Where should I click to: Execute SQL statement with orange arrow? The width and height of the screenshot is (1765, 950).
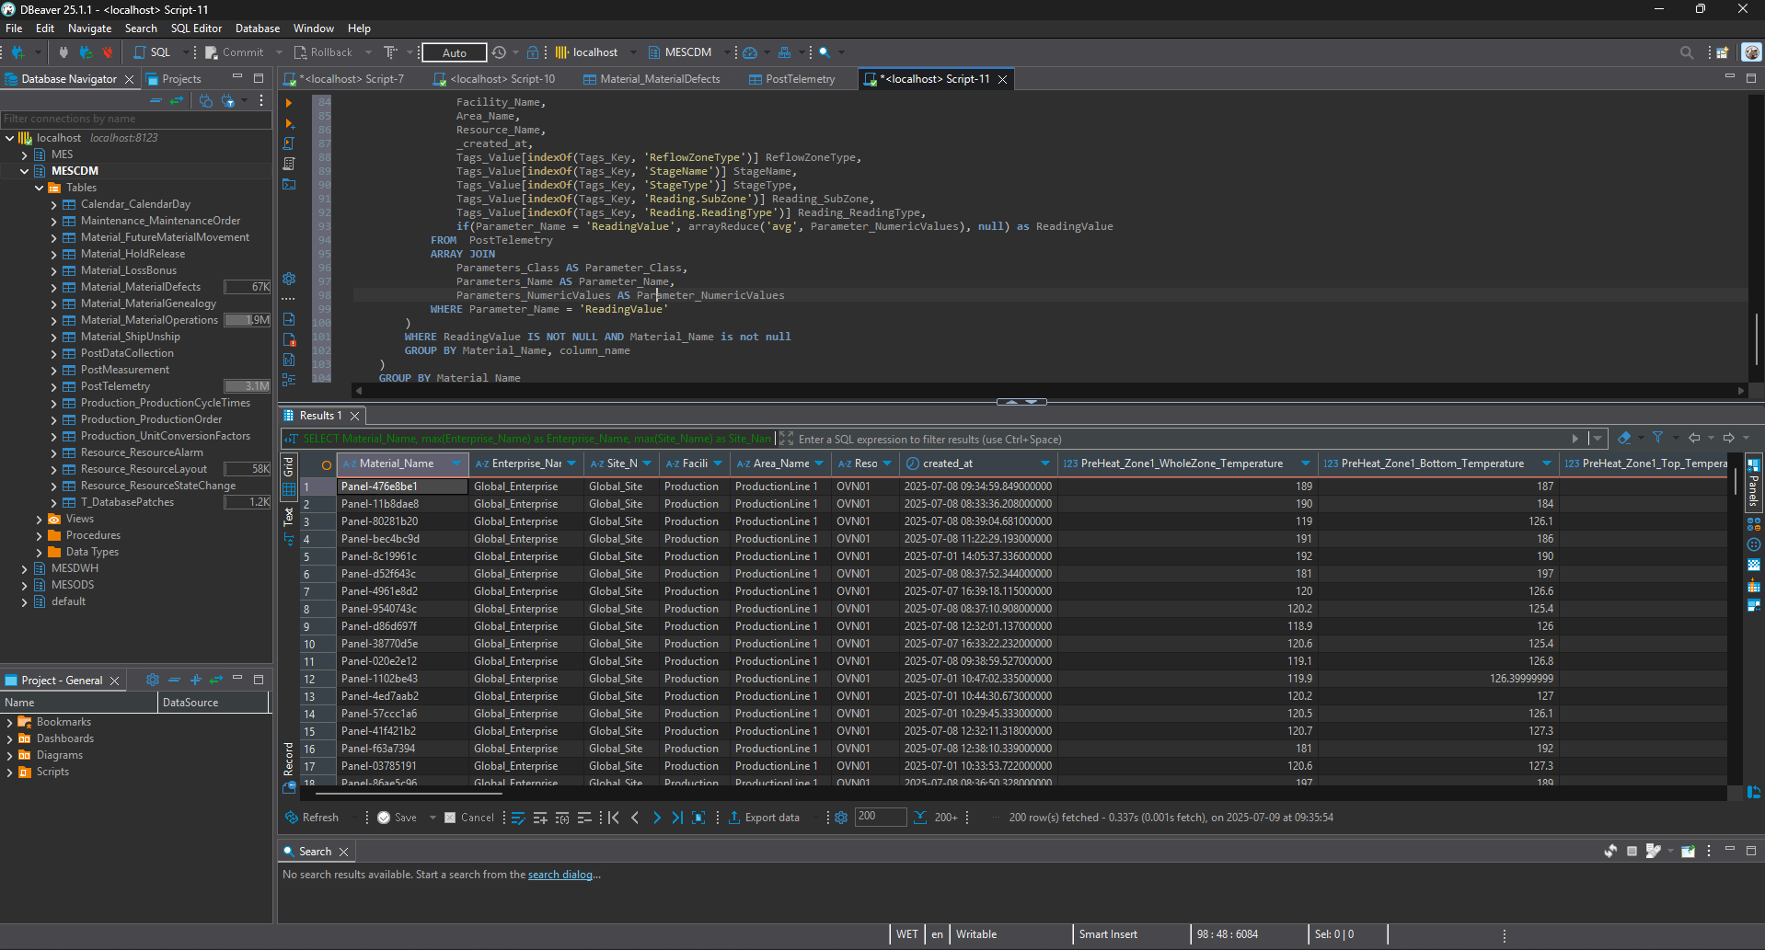[289, 103]
